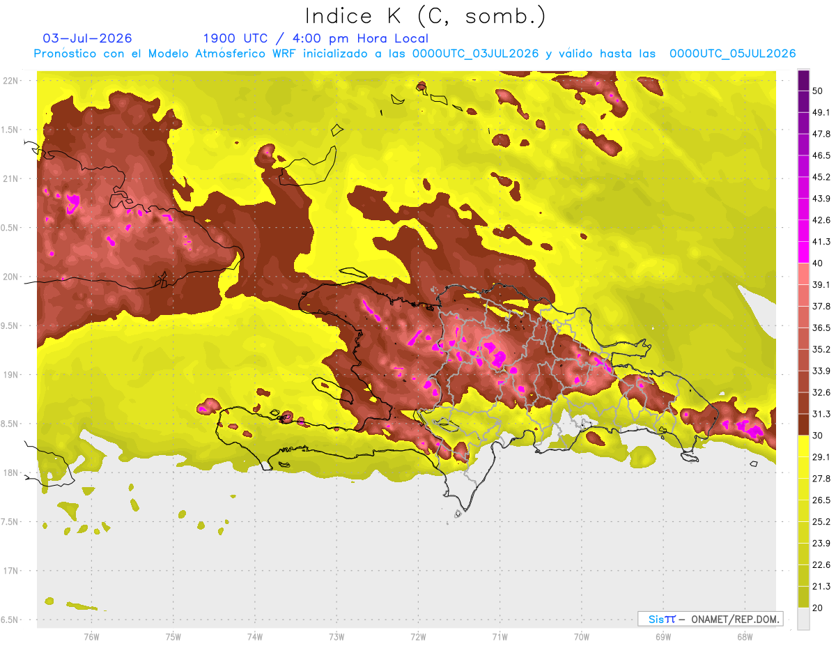The height and width of the screenshot is (646, 836).
Task: Click the longitude axis label '71W'
Action: coord(500,637)
